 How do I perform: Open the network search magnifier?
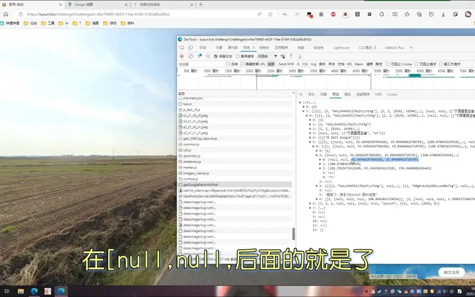tap(208, 56)
